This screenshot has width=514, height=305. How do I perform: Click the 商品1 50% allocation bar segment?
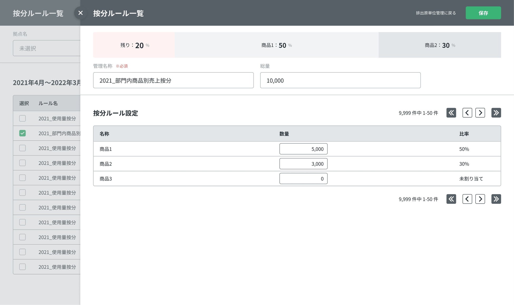point(276,45)
